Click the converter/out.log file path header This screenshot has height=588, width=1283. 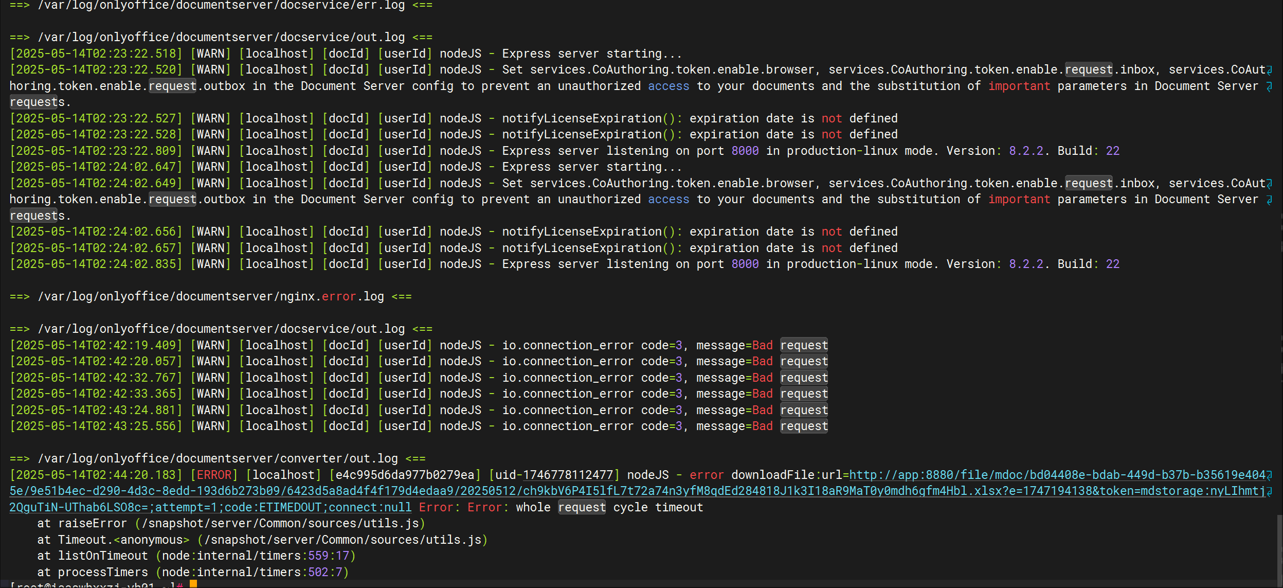(218, 458)
